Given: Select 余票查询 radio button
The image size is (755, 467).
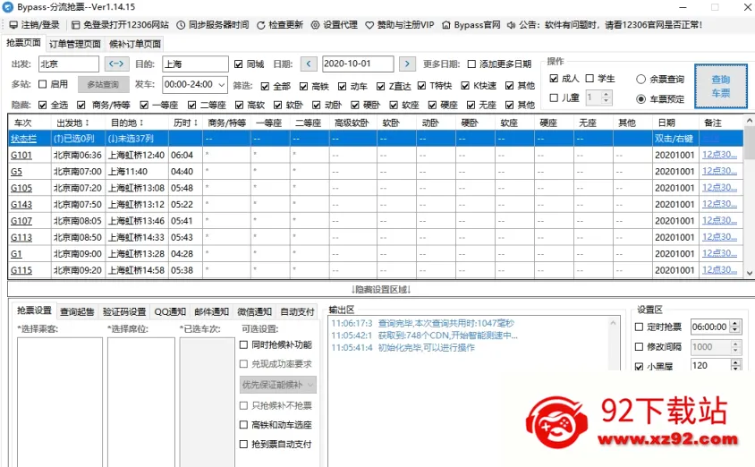Looking at the screenshot, I should click(640, 79).
